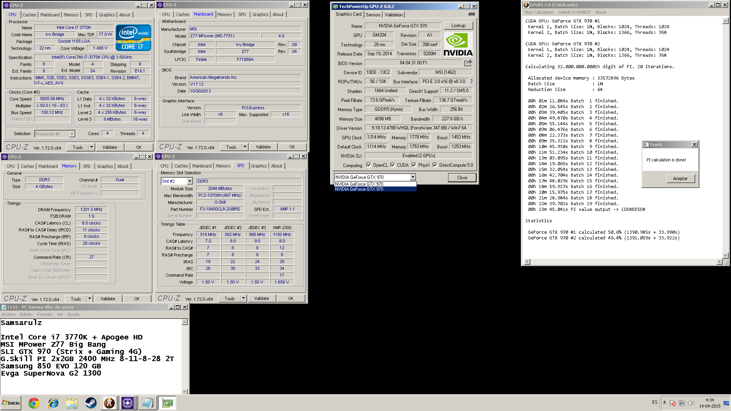Show hidden tray icons with the double chevron
This screenshot has width=731, height=411.
[664, 403]
